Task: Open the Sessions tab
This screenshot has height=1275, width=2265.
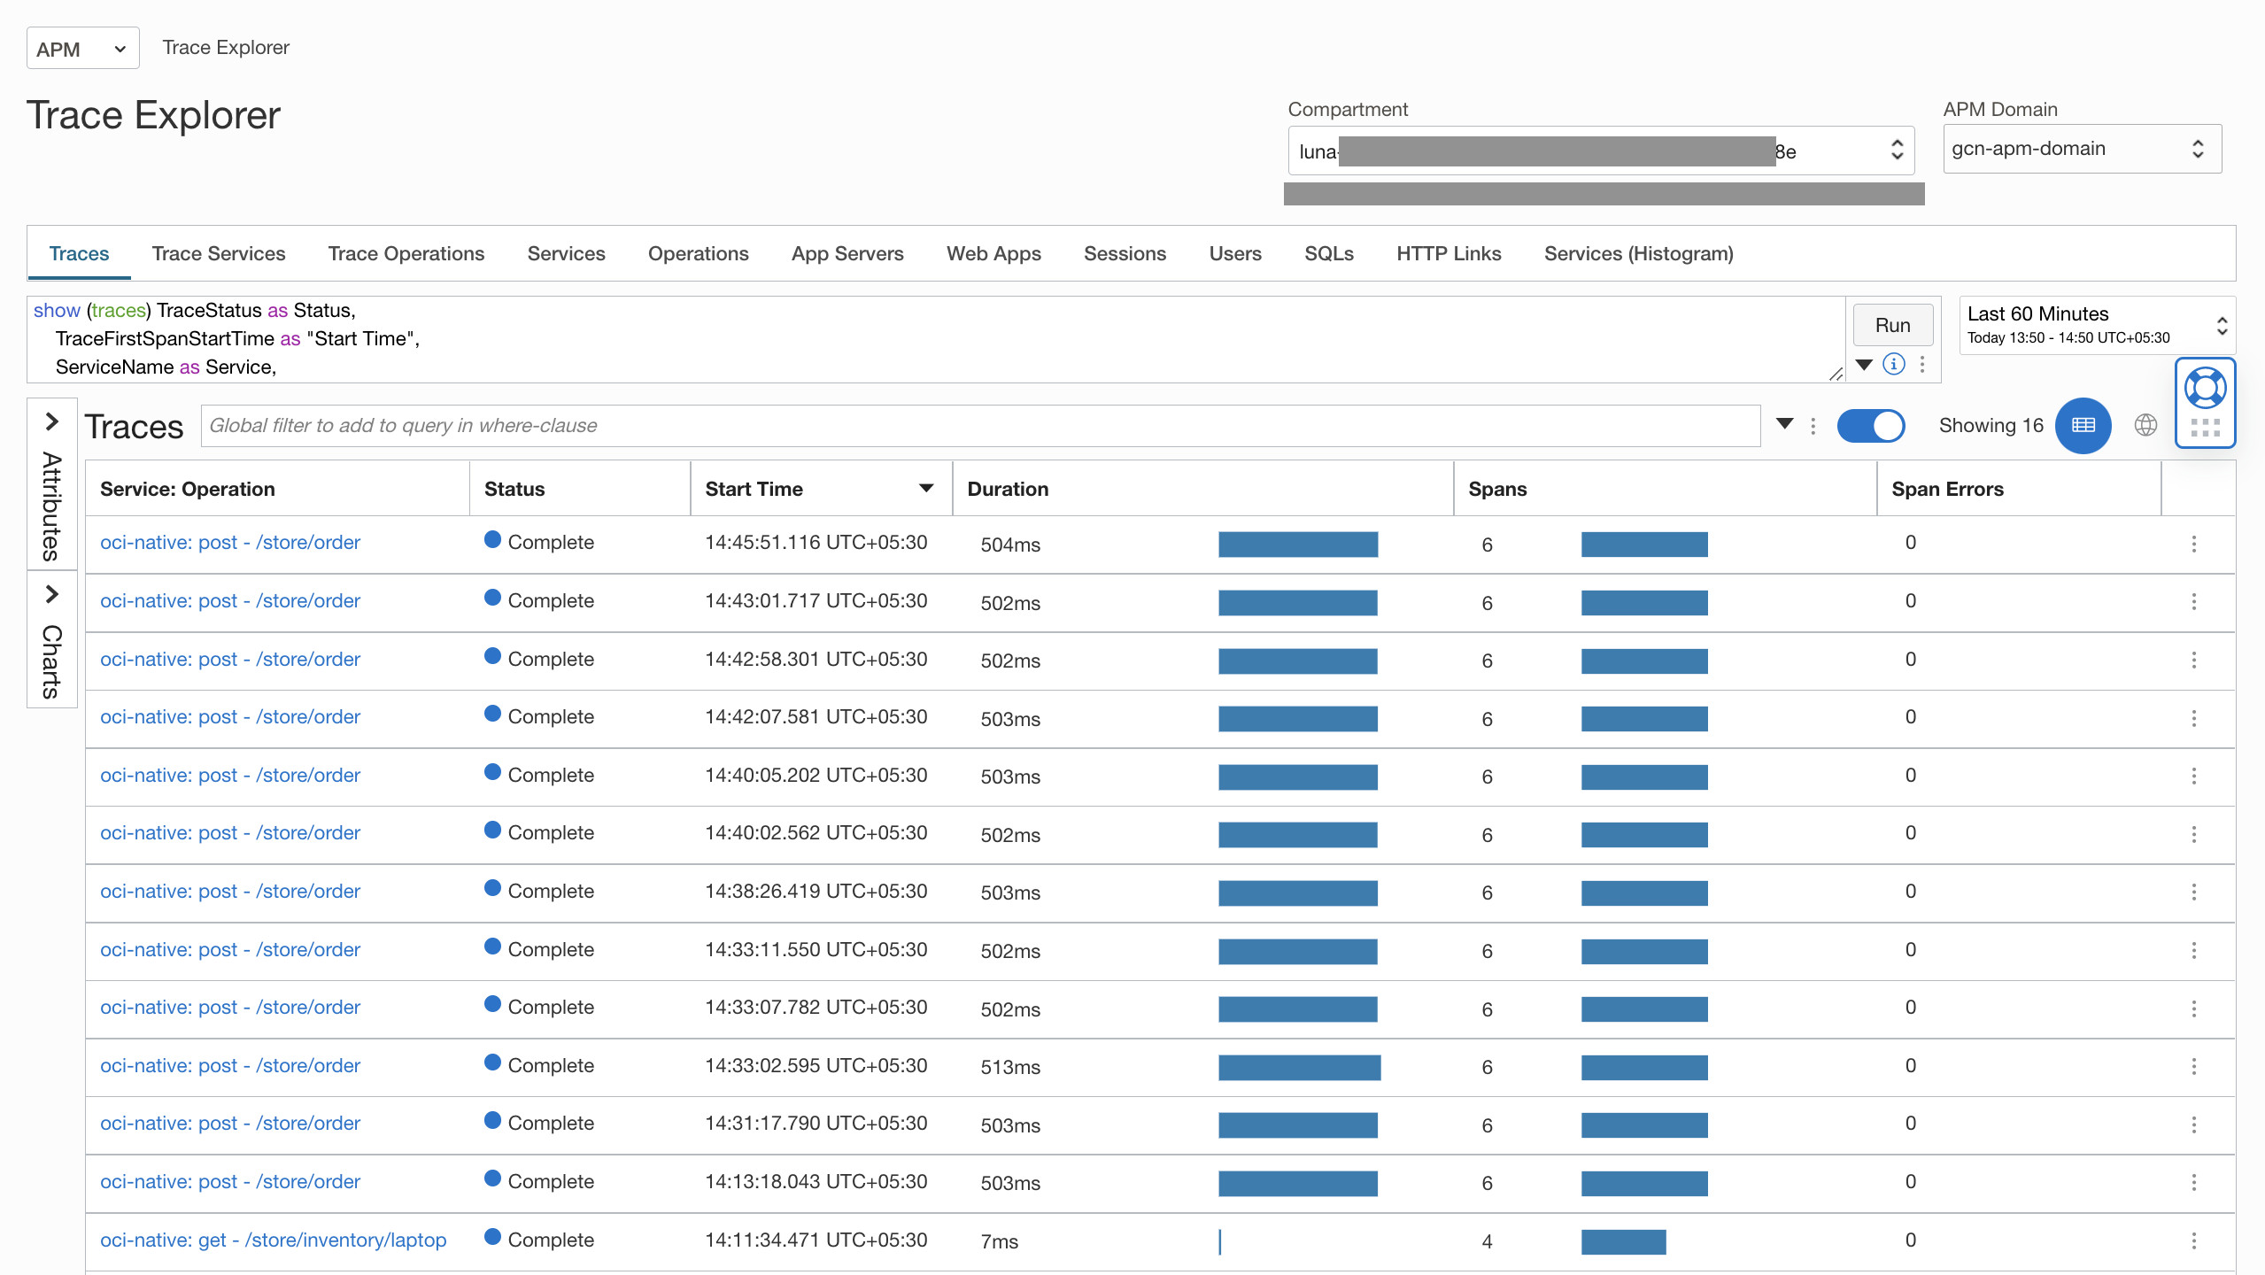Action: coord(1125,253)
